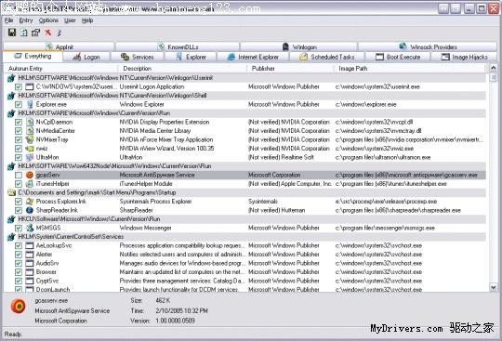Click the Properties toolbar icon
This screenshot has width=502, height=341.
35,33
